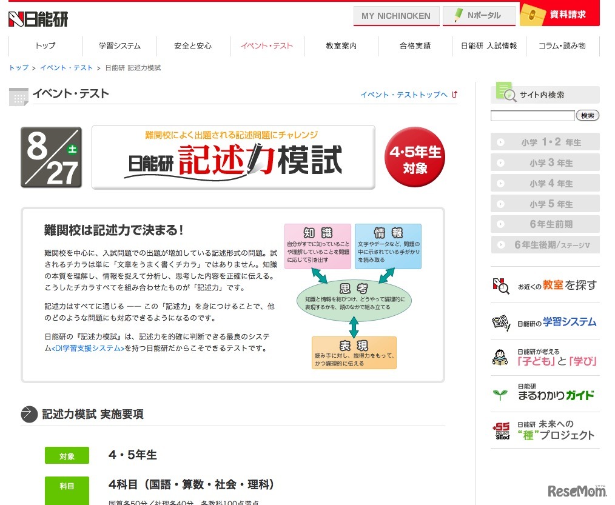The image size is (615, 505).
Task: Click the 知識 pink diagram box
Action: click(x=318, y=246)
